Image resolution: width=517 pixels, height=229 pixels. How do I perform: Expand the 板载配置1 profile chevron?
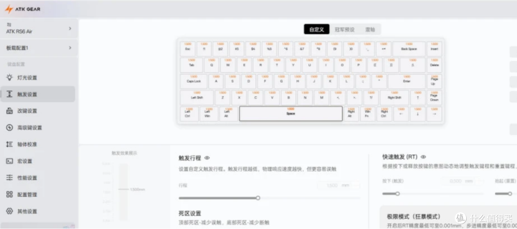[x=70, y=48]
